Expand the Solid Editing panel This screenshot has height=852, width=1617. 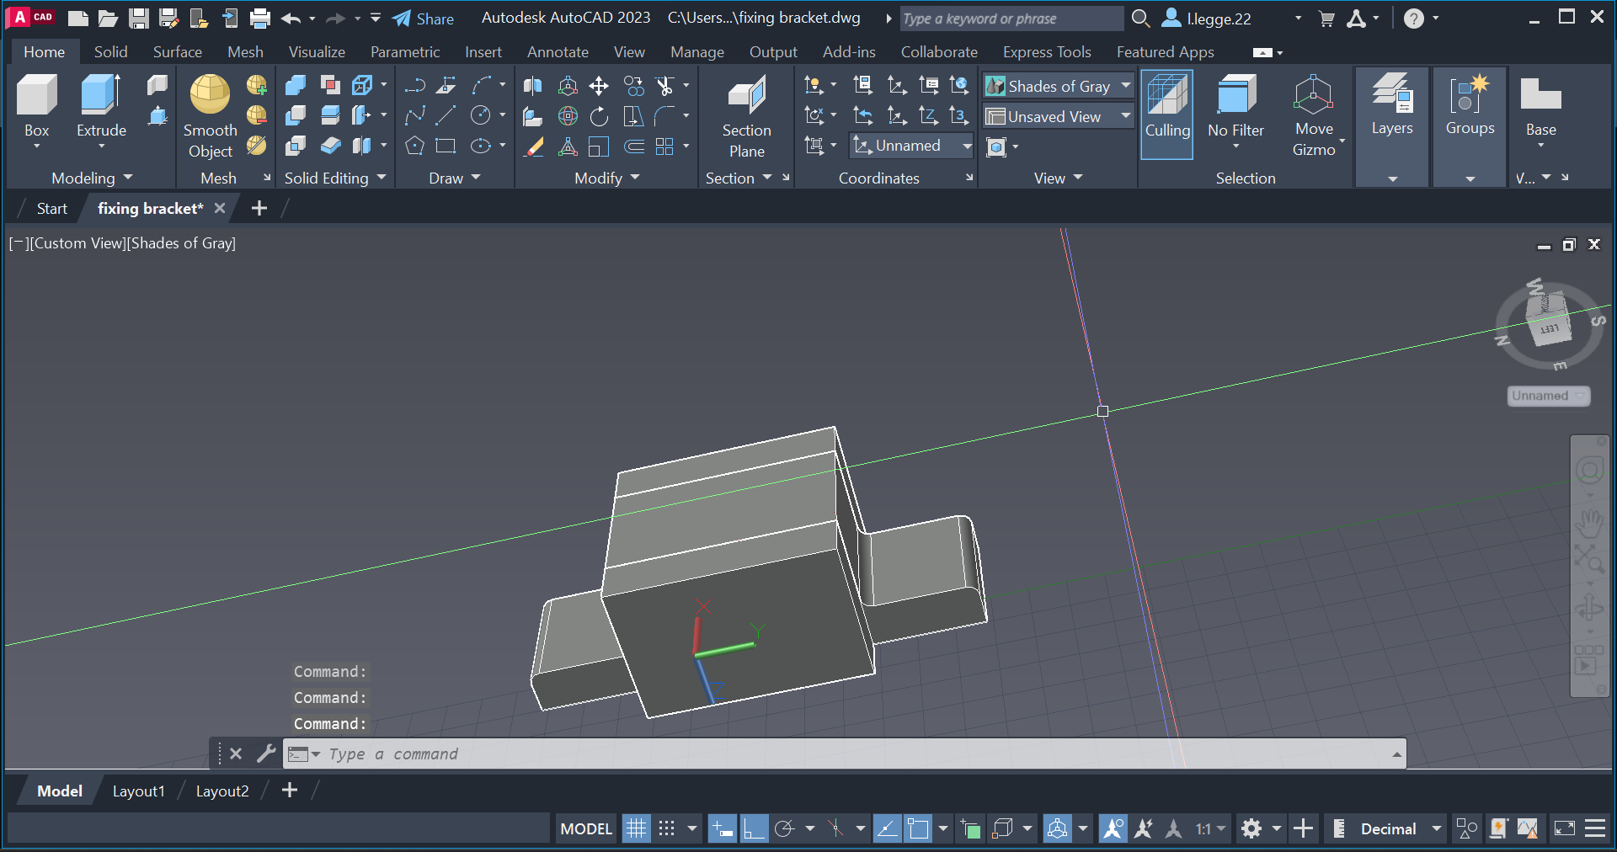point(335,178)
